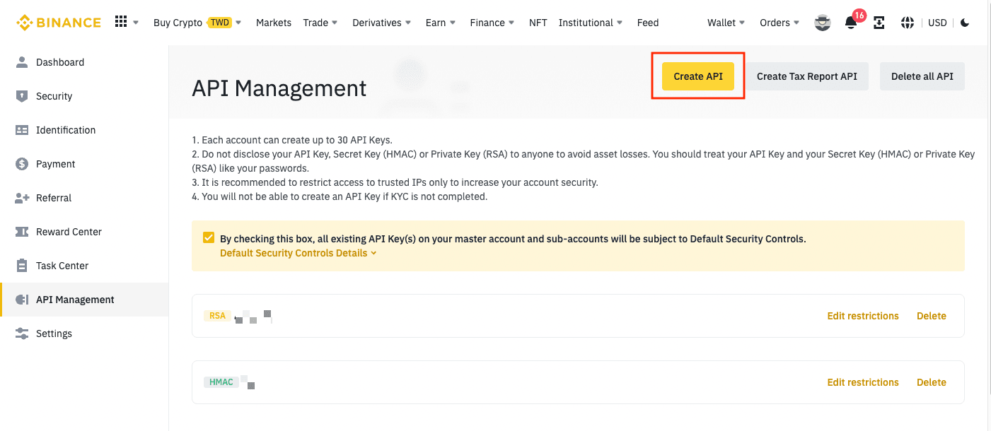This screenshot has width=991, height=431.
Task: Toggle dark mode moon icon
Action: pyautogui.click(x=965, y=23)
